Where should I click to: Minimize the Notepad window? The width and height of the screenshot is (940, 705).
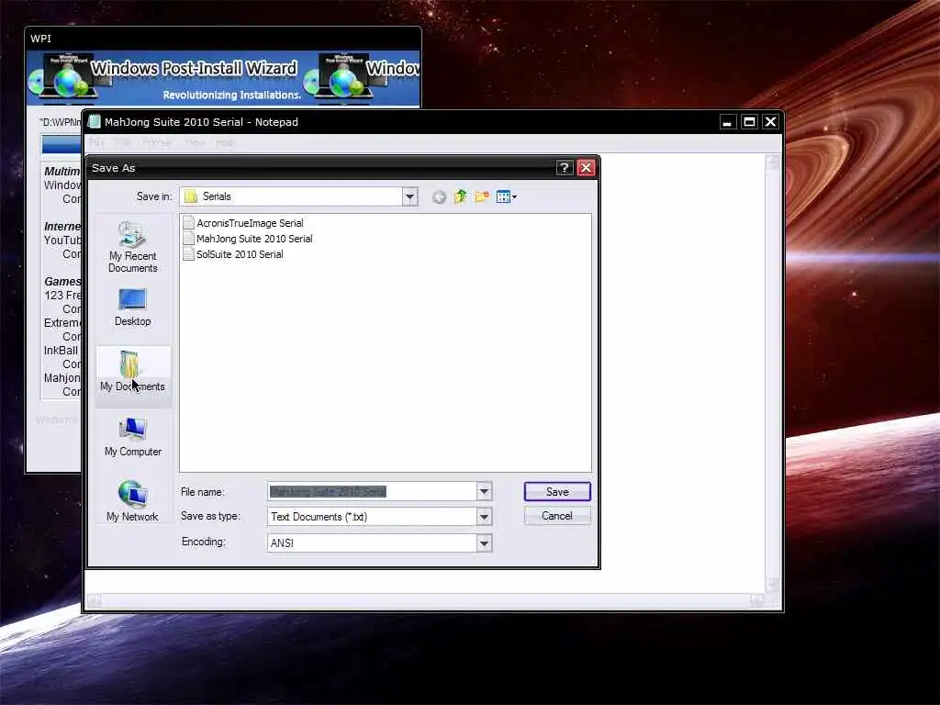[727, 122]
